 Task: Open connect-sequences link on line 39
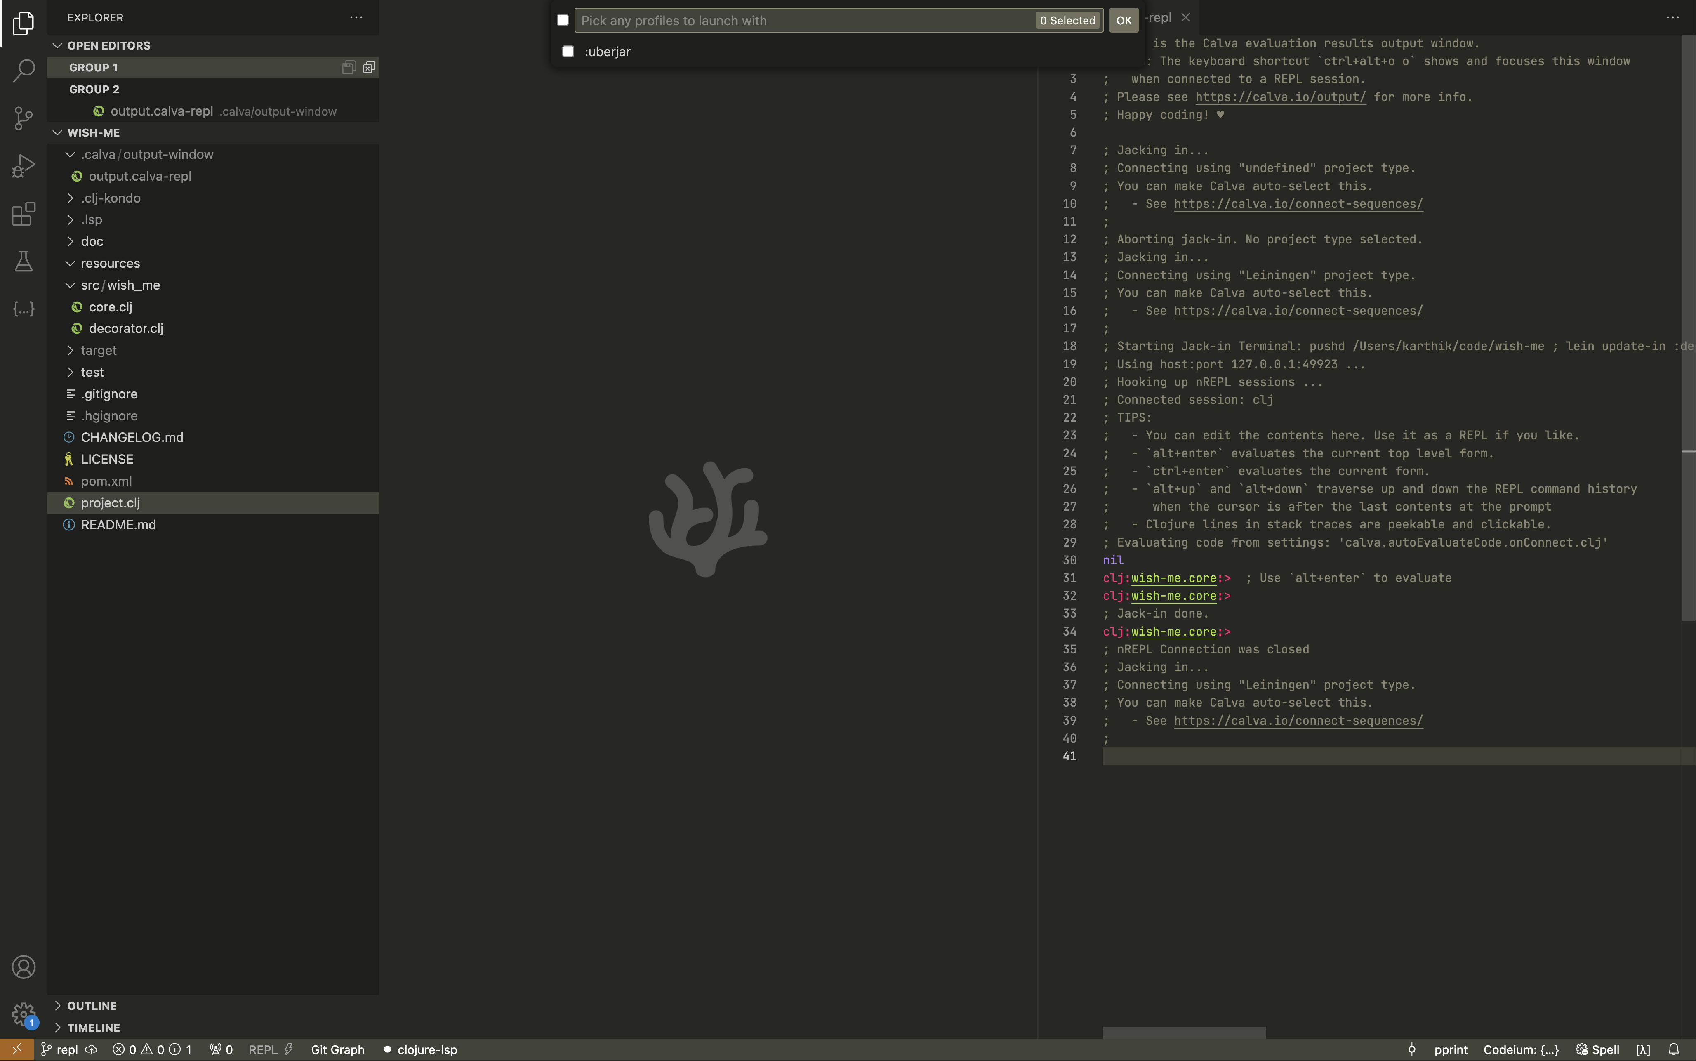point(1298,721)
